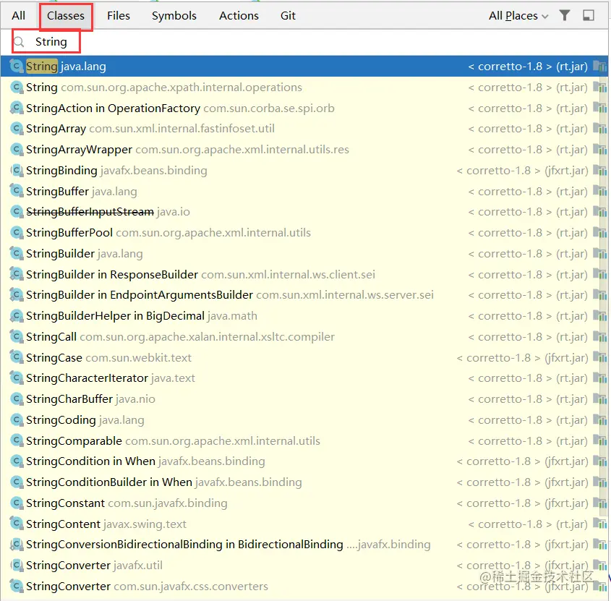Click library icon on StringCoding row

(599, 420)
